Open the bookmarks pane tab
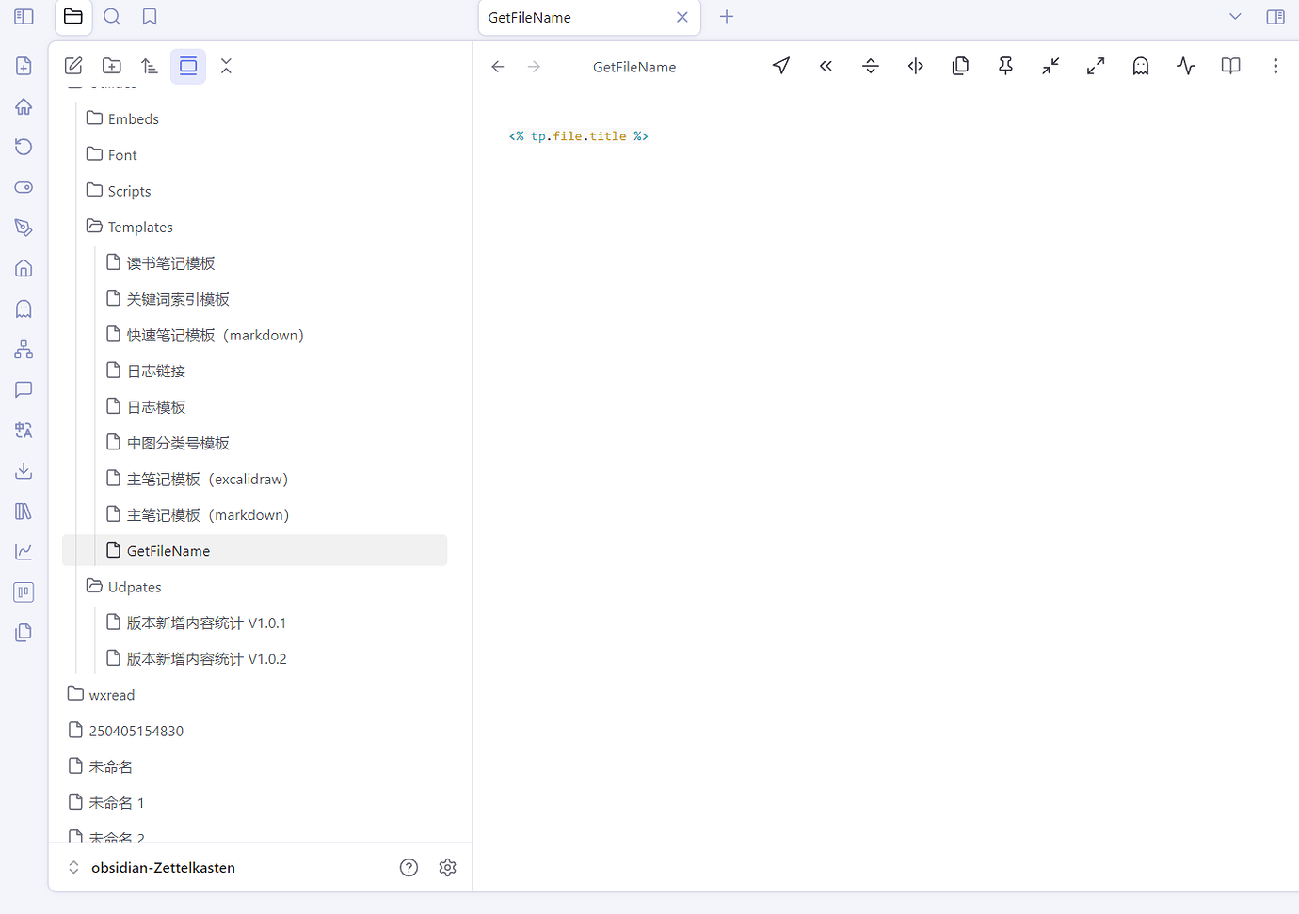Viewport: 1299px width, 914px height. [150, 17]
